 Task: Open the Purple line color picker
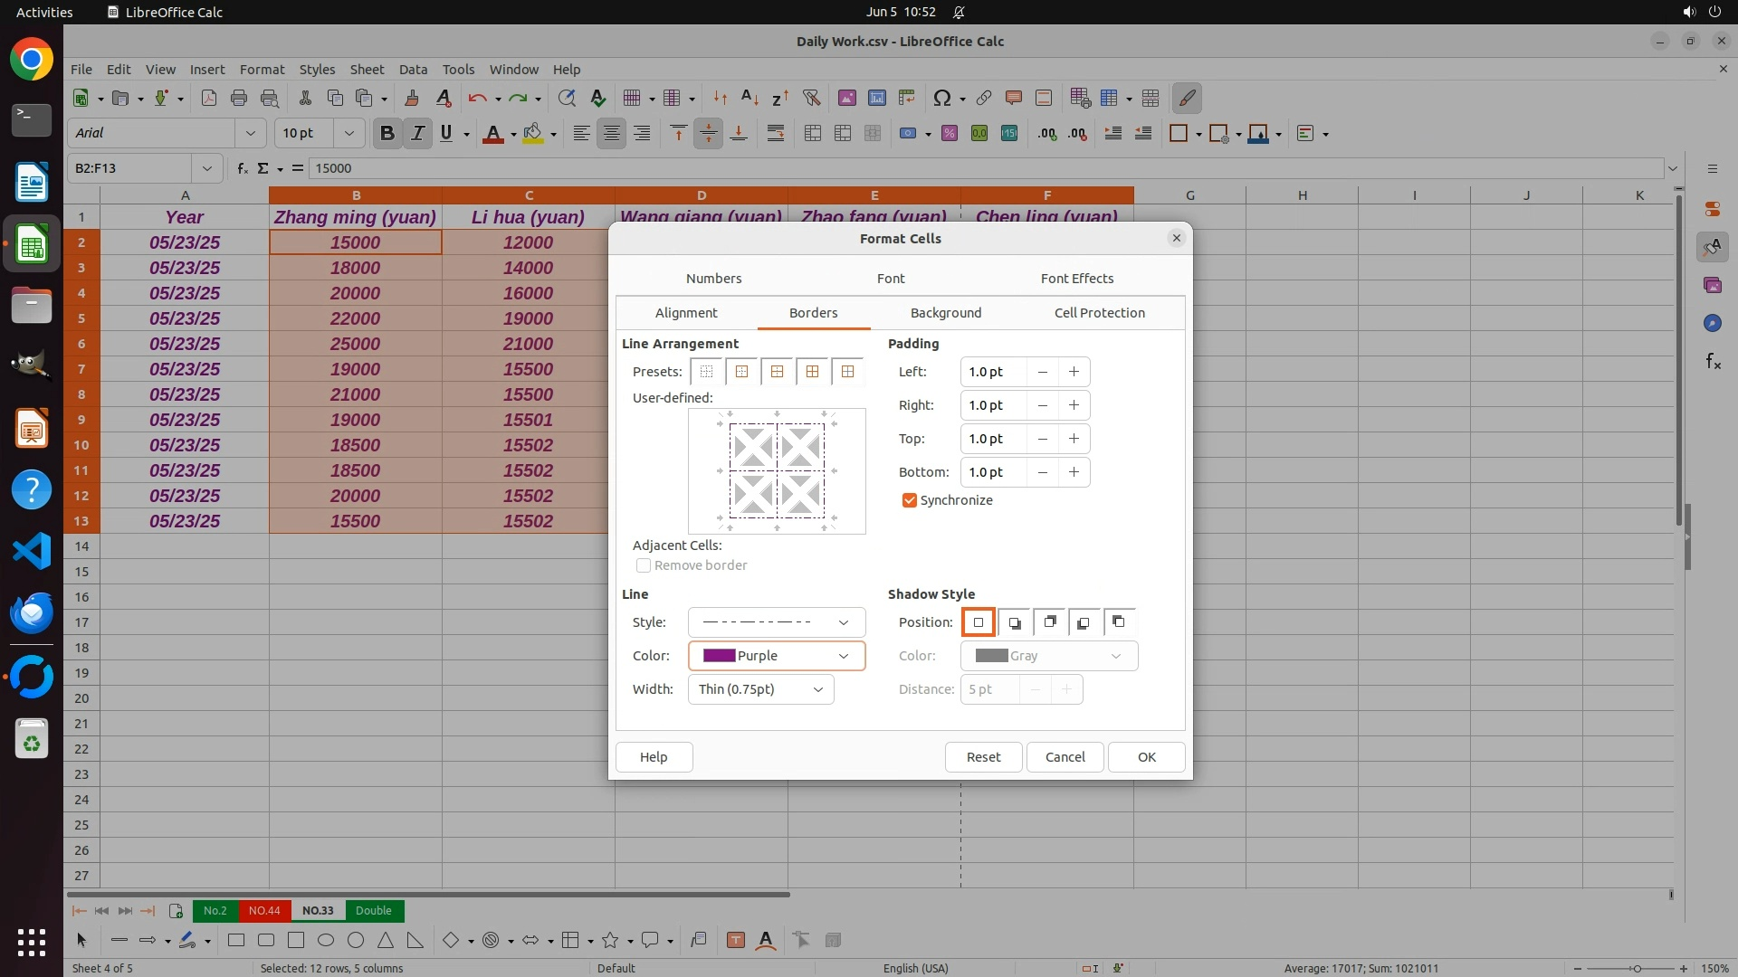click(776, 656)
